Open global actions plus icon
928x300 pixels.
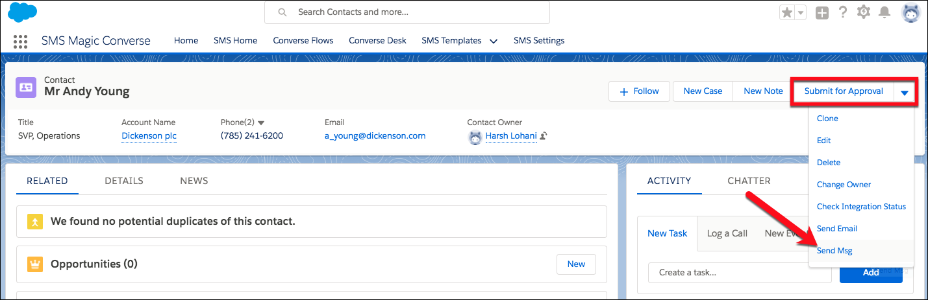tap(822, 12)
